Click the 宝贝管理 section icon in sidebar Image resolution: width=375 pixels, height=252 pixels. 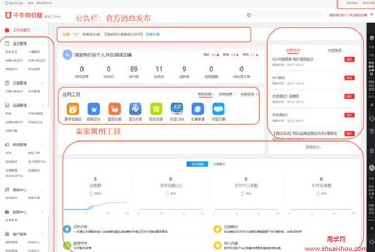[7, 43]
